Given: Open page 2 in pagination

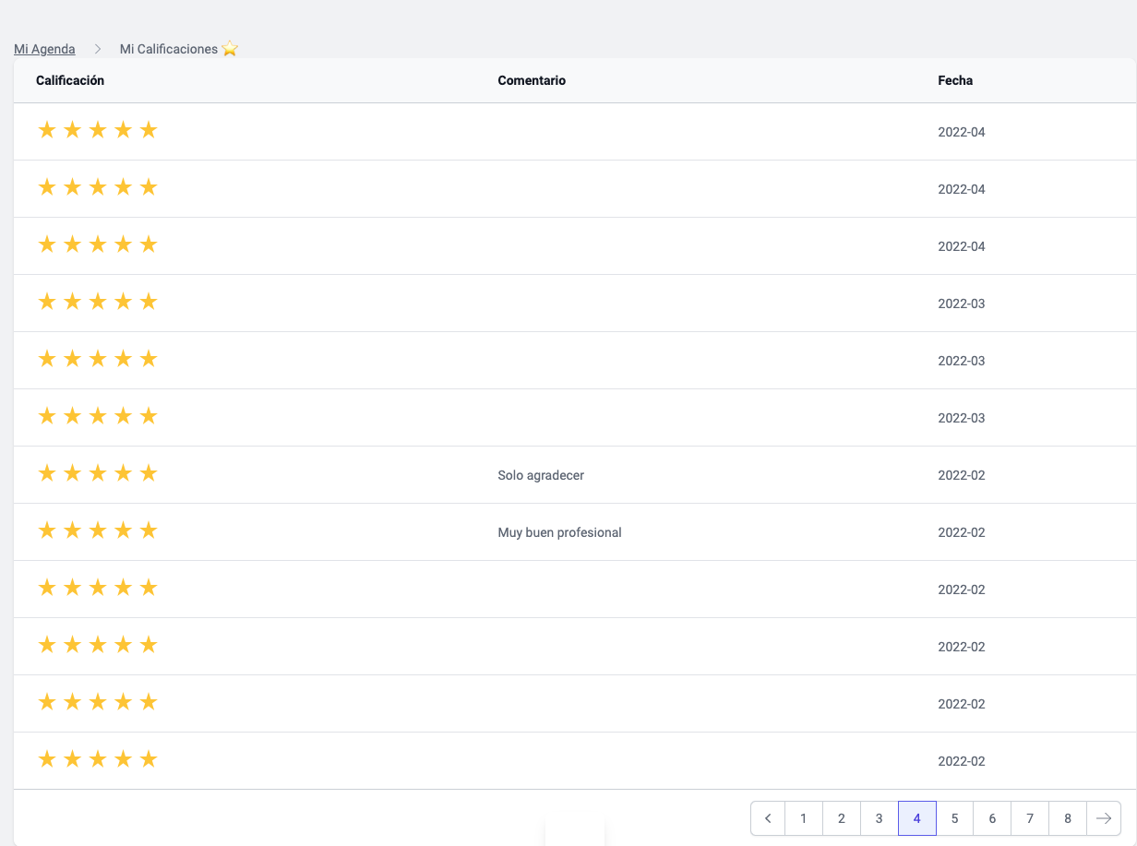Looking at the screenshot, I should click(842, 818).
